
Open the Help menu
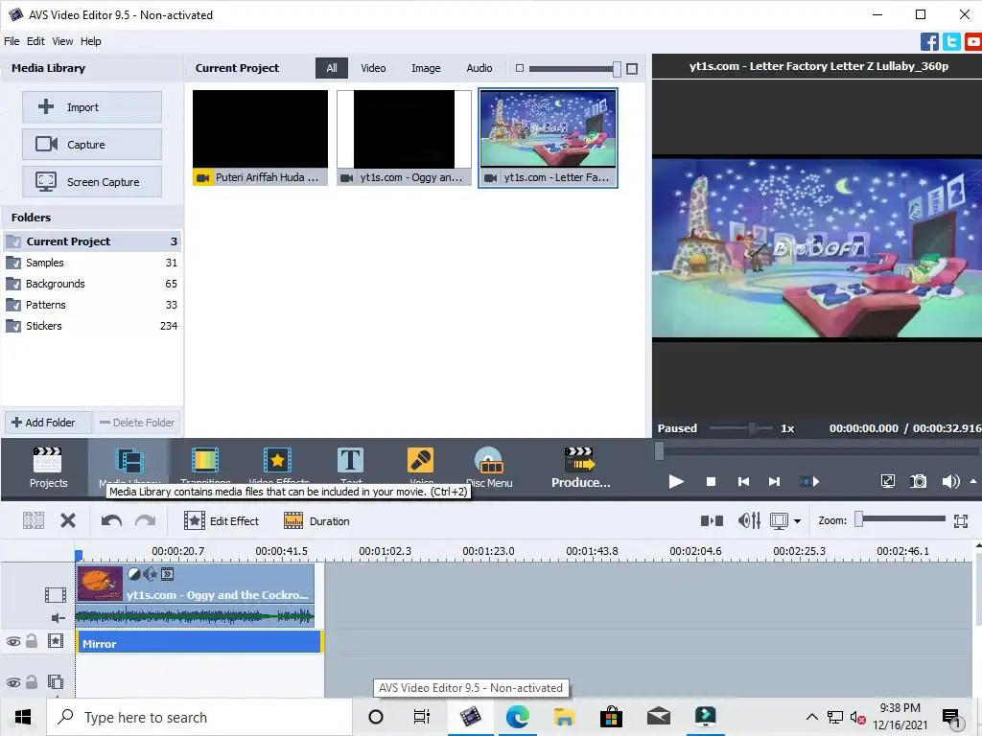click(x=90, y=41)
